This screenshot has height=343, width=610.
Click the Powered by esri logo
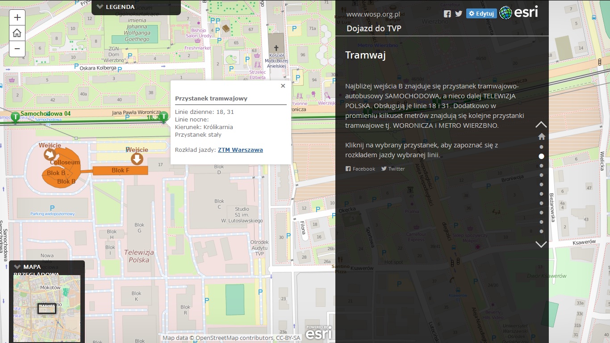pyautogui.click(x=318, y=333)
